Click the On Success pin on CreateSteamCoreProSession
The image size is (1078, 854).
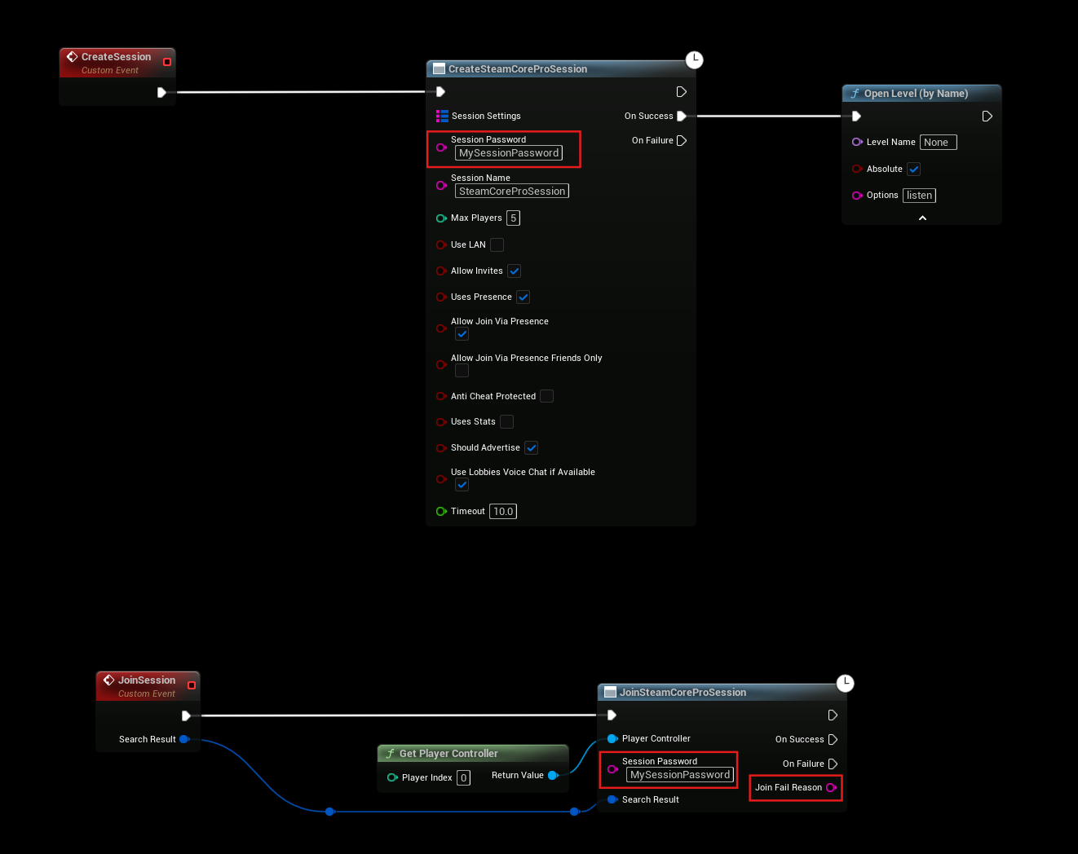coord(682,116)
